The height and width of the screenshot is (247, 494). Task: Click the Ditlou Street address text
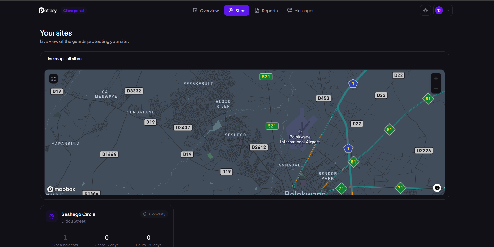point(74,221)
